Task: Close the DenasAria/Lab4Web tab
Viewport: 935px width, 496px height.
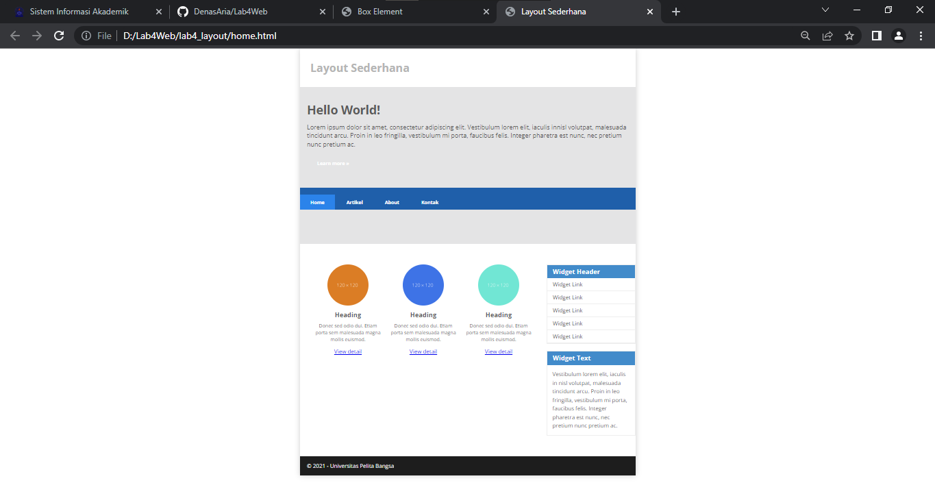Action: [x=323, y=12]
